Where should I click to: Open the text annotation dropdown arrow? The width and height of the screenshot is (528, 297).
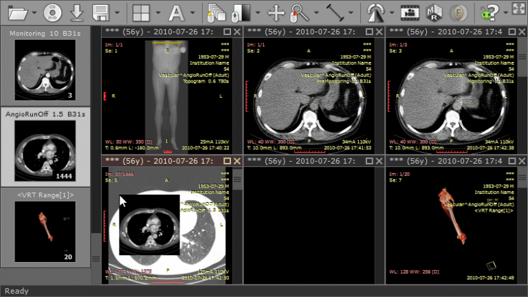click(192, 12)
